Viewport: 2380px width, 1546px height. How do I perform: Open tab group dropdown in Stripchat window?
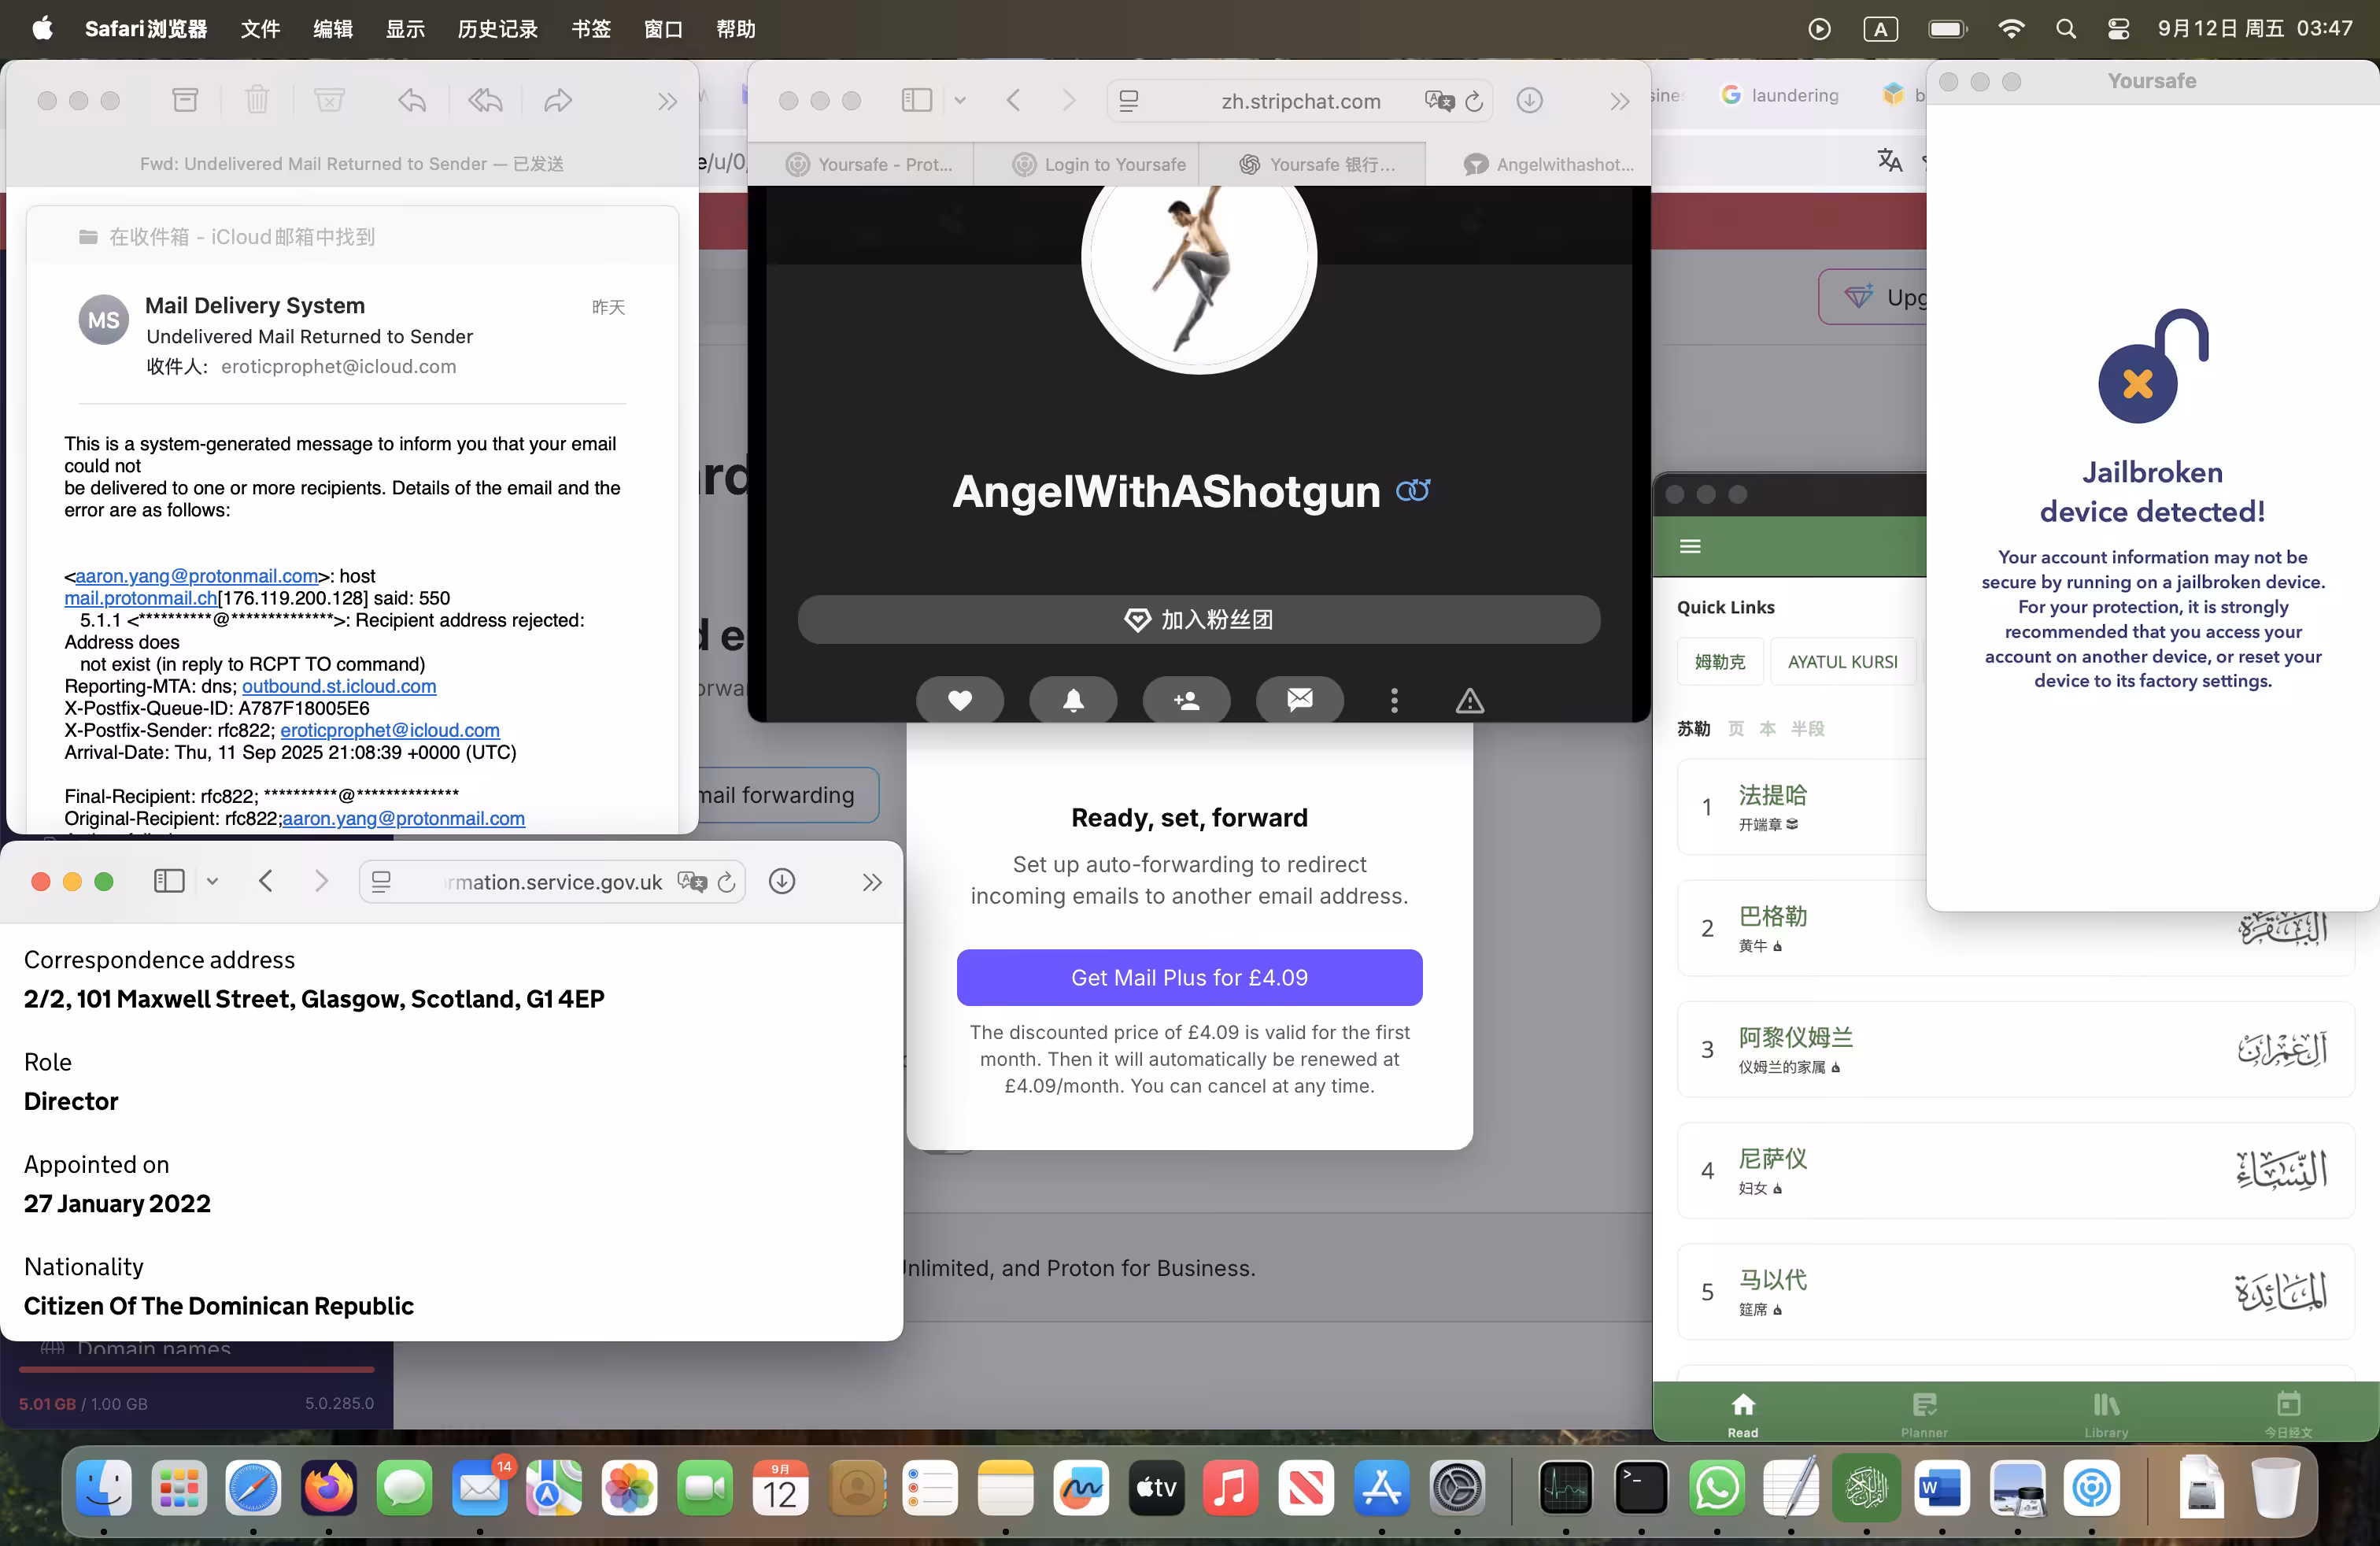960,100
